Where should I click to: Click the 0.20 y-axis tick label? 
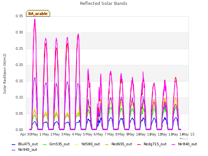pyautogui.click(x=19, y=65)
